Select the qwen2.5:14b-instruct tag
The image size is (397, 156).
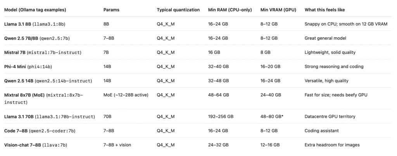(63, 81)
